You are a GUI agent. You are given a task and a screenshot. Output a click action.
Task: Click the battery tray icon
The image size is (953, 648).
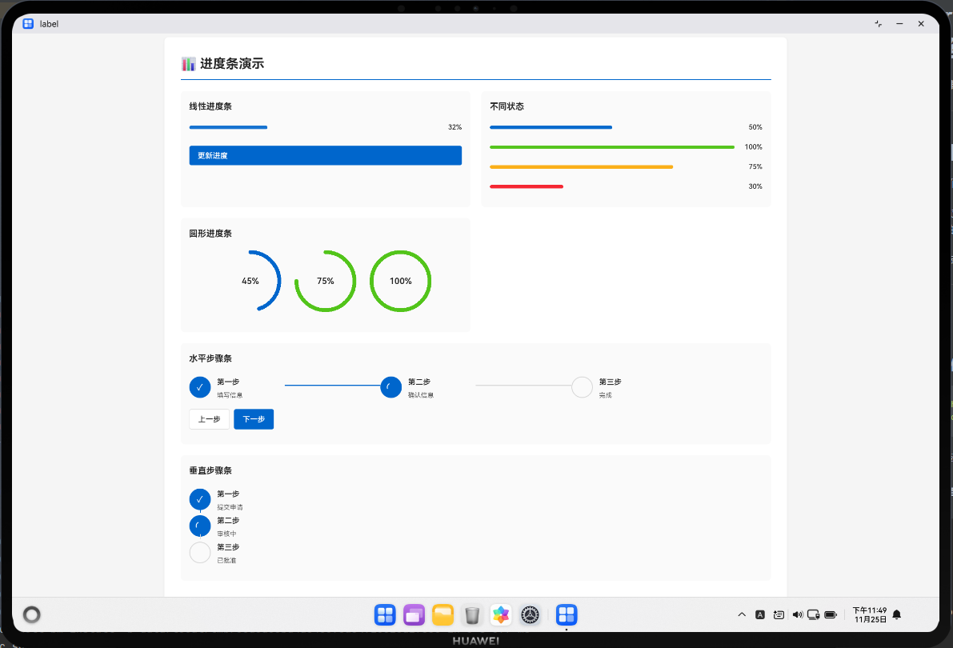(831, 614)
